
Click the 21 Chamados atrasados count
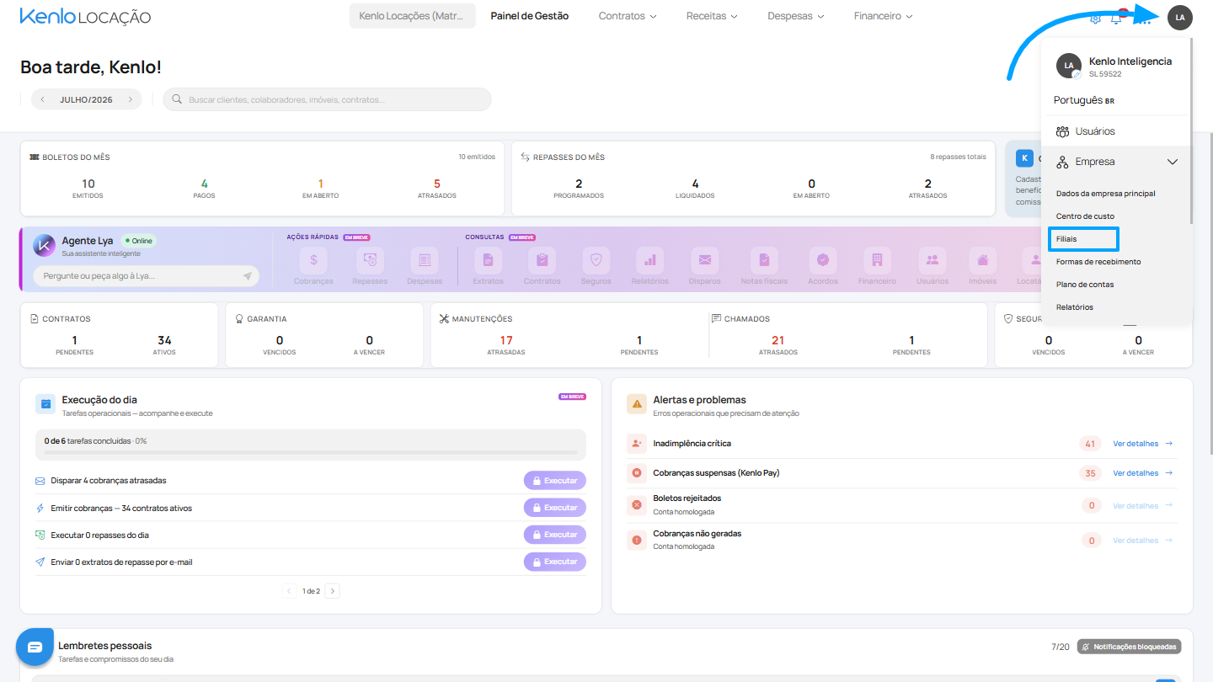(x=777, y=340)
